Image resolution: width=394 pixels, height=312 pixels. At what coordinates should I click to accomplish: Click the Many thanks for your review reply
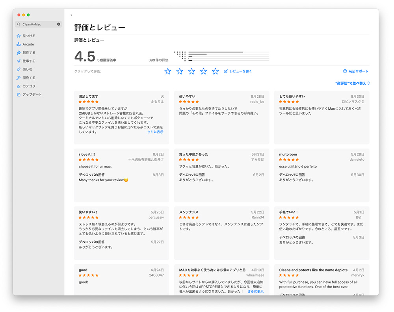point(104,180)
